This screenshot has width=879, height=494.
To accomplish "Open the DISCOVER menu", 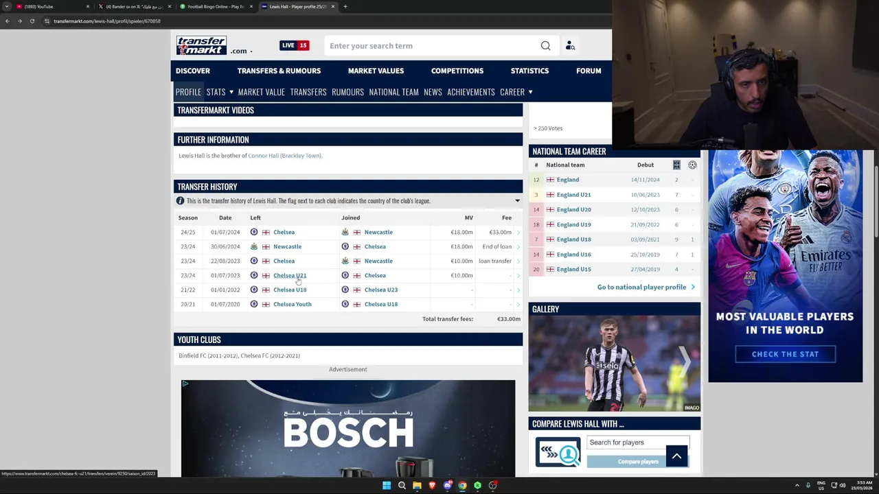I will 193,71.
